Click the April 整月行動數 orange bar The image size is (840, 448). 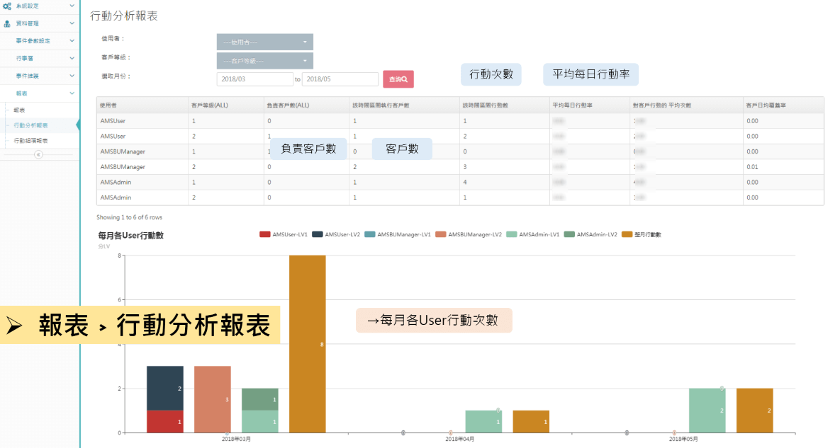point(531,422)
